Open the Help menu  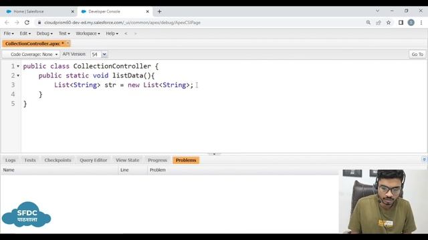pyautogui.click(x=112, y=33)
